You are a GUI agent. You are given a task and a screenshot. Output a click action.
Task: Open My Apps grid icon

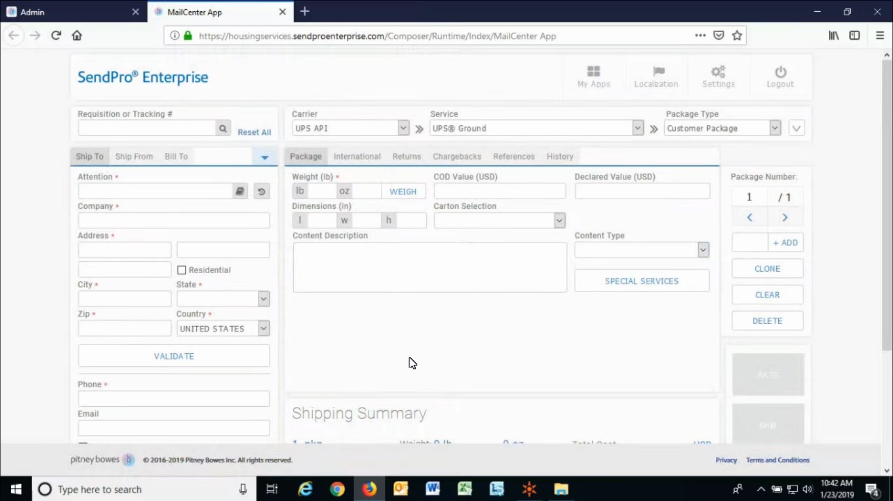click(x=593, y=71)
